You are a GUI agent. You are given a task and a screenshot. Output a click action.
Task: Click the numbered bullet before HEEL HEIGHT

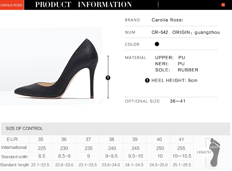coord(147,81)
